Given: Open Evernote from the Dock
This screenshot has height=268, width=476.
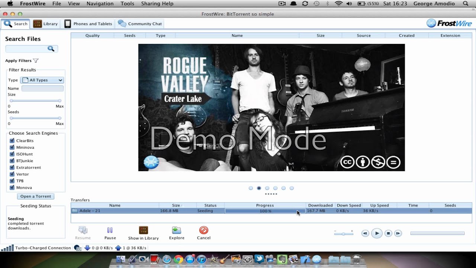Looking at the screenshot, I should click(282, 259).
